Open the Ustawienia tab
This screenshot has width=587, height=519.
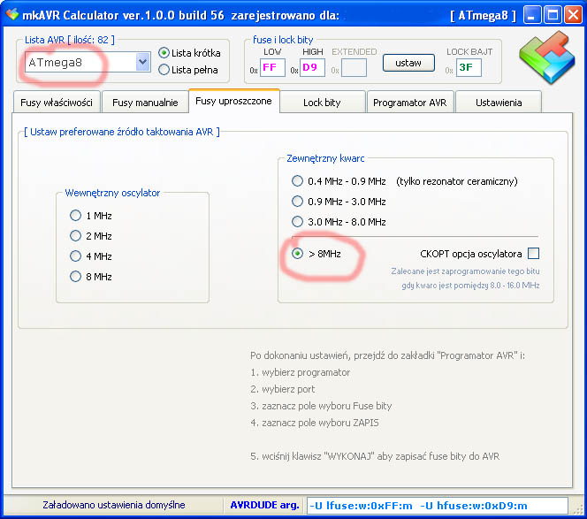click(x=499, y=103)
